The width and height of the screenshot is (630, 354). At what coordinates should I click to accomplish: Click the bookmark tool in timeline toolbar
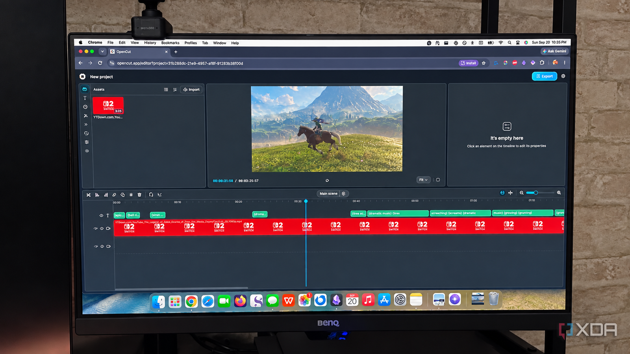(151, 195)
